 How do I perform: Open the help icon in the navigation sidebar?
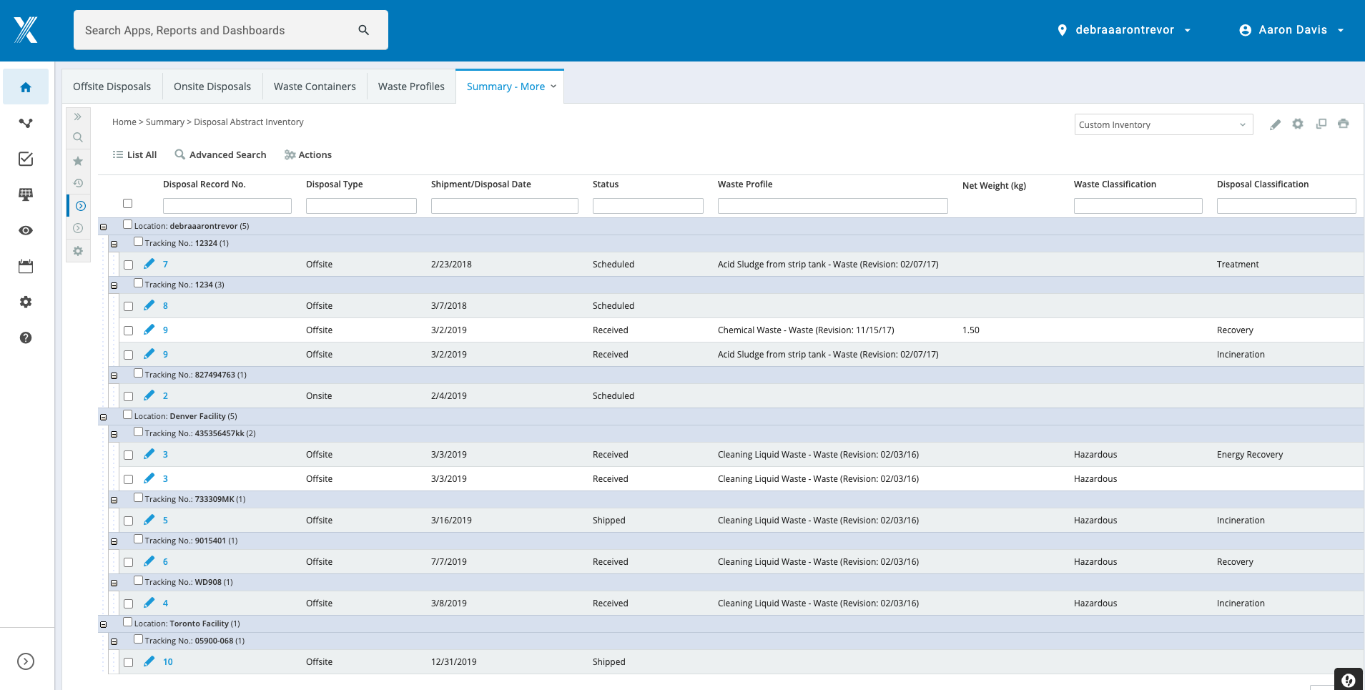(x=26, y=338)
